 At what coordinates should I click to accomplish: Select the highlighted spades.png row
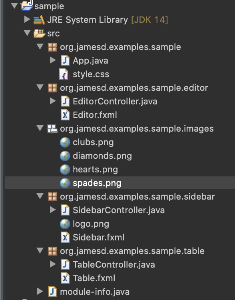pyautogui.click(x=120, y=183)
